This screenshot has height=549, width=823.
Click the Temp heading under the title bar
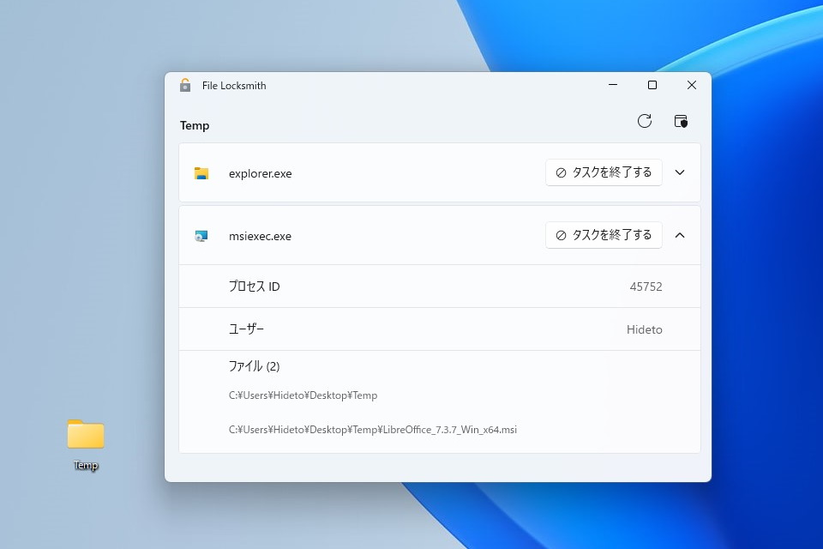coord(195,125)
